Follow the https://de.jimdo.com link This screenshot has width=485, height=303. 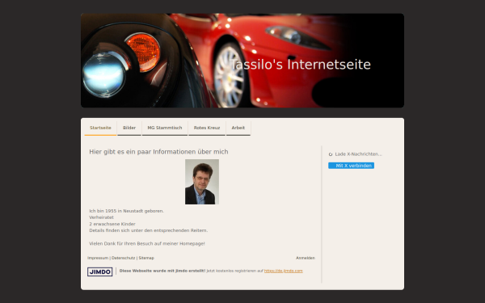(x=284, y=271)
